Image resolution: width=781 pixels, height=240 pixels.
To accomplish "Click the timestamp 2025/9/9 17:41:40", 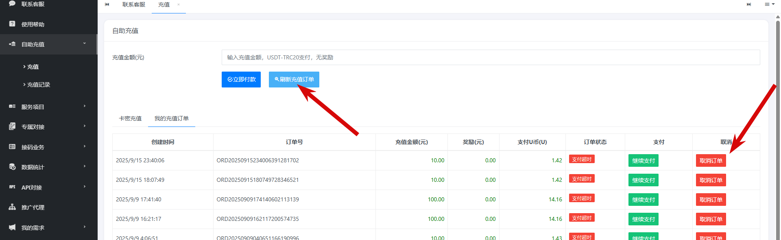I will (138, 199).
